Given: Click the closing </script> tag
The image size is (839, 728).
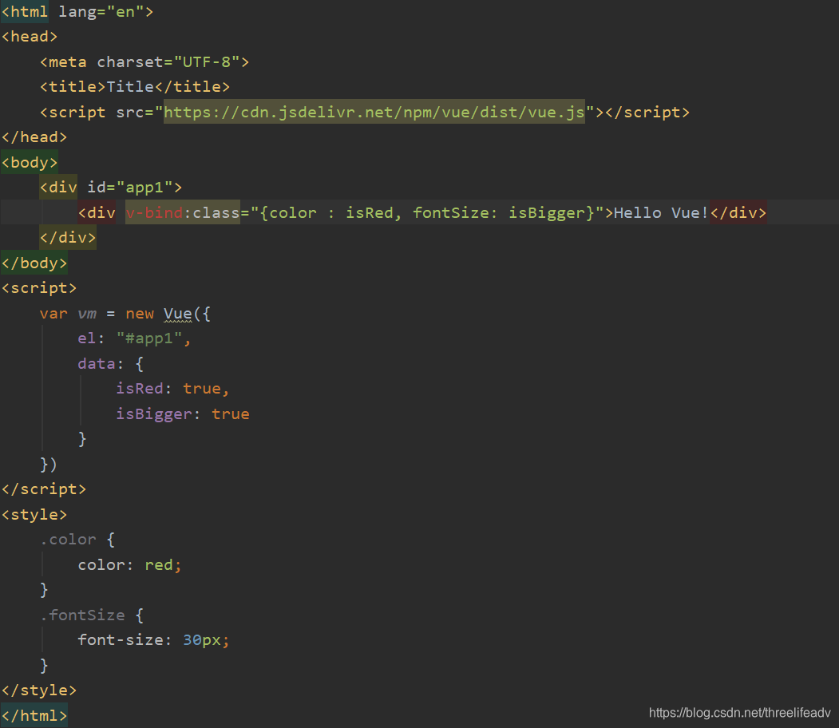Looking at the screenshot, I should (x=44, y=489).
